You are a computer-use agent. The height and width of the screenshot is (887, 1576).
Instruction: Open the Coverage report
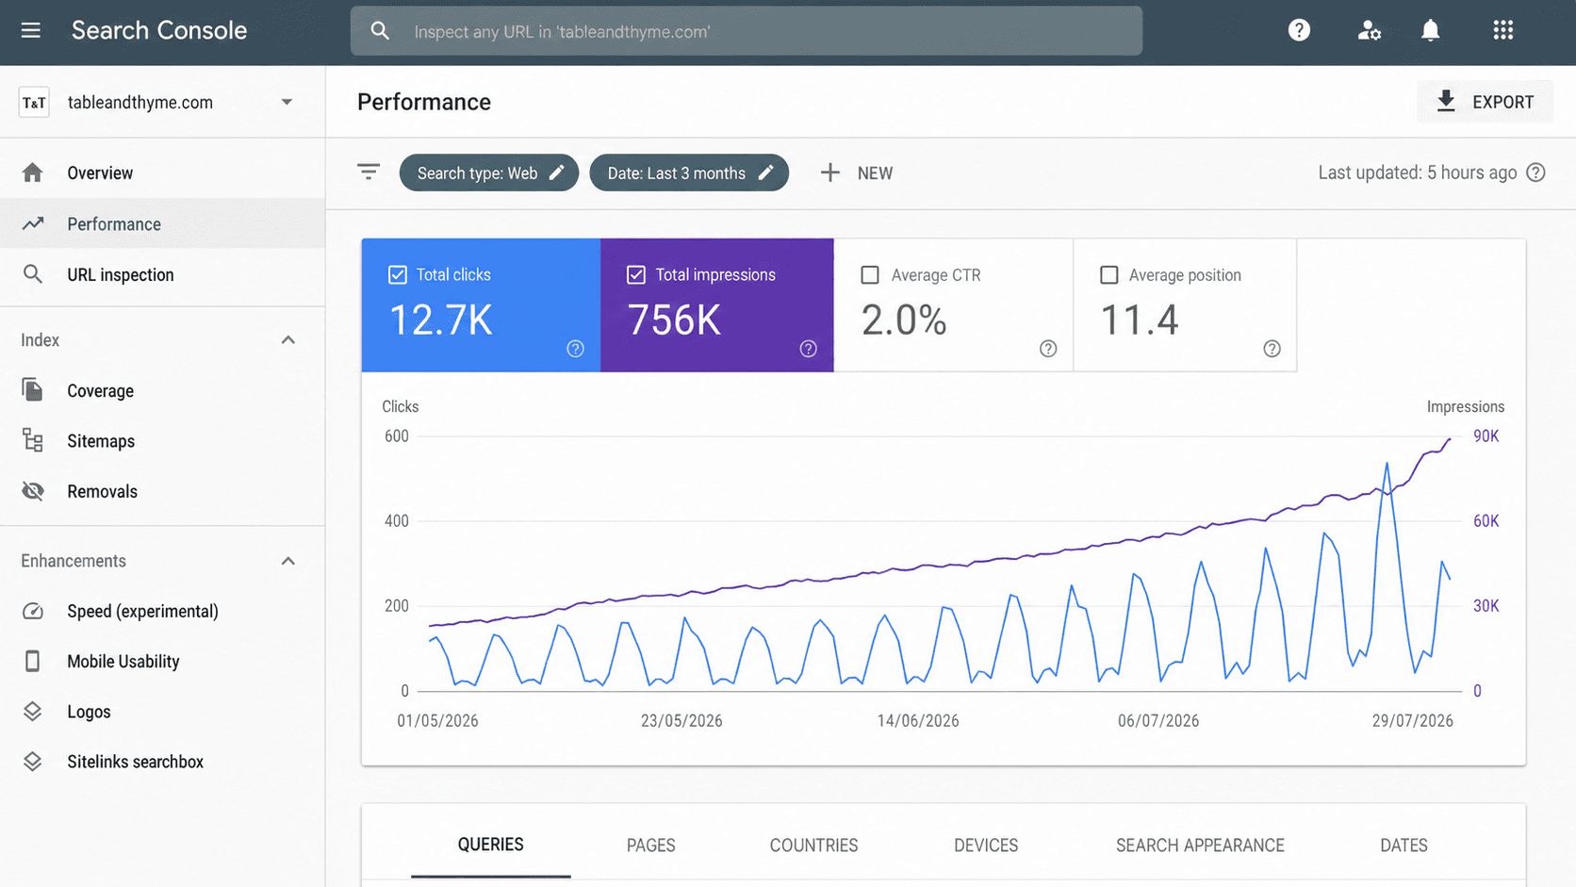[x=162, y=390]
